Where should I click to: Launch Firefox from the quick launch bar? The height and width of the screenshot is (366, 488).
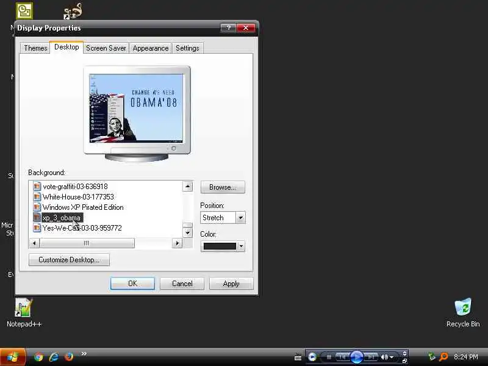coord(69,356)
